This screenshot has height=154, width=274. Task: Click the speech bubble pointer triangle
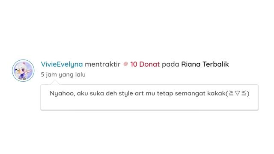click(55, 83)
